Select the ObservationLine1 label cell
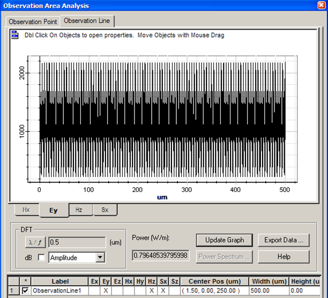The image size is (328, 298). (59, 290)
